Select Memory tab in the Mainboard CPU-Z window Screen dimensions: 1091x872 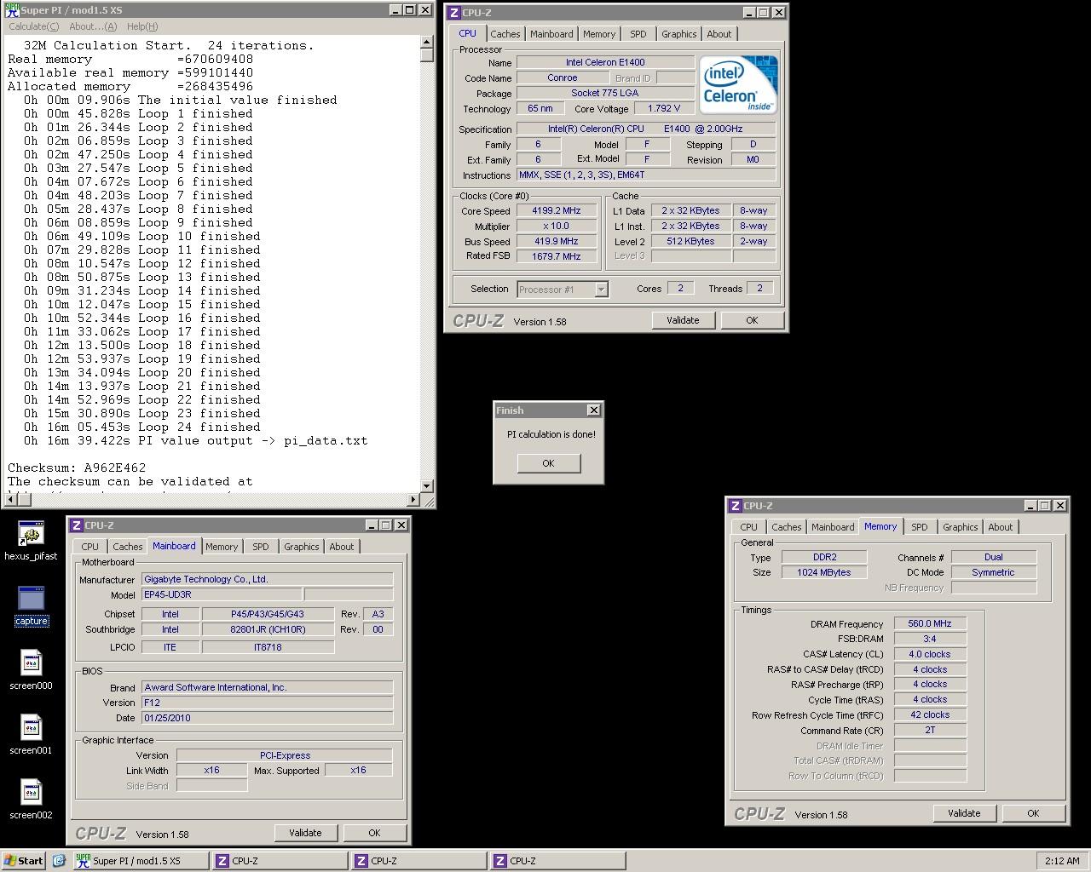[x=222, y=547]
